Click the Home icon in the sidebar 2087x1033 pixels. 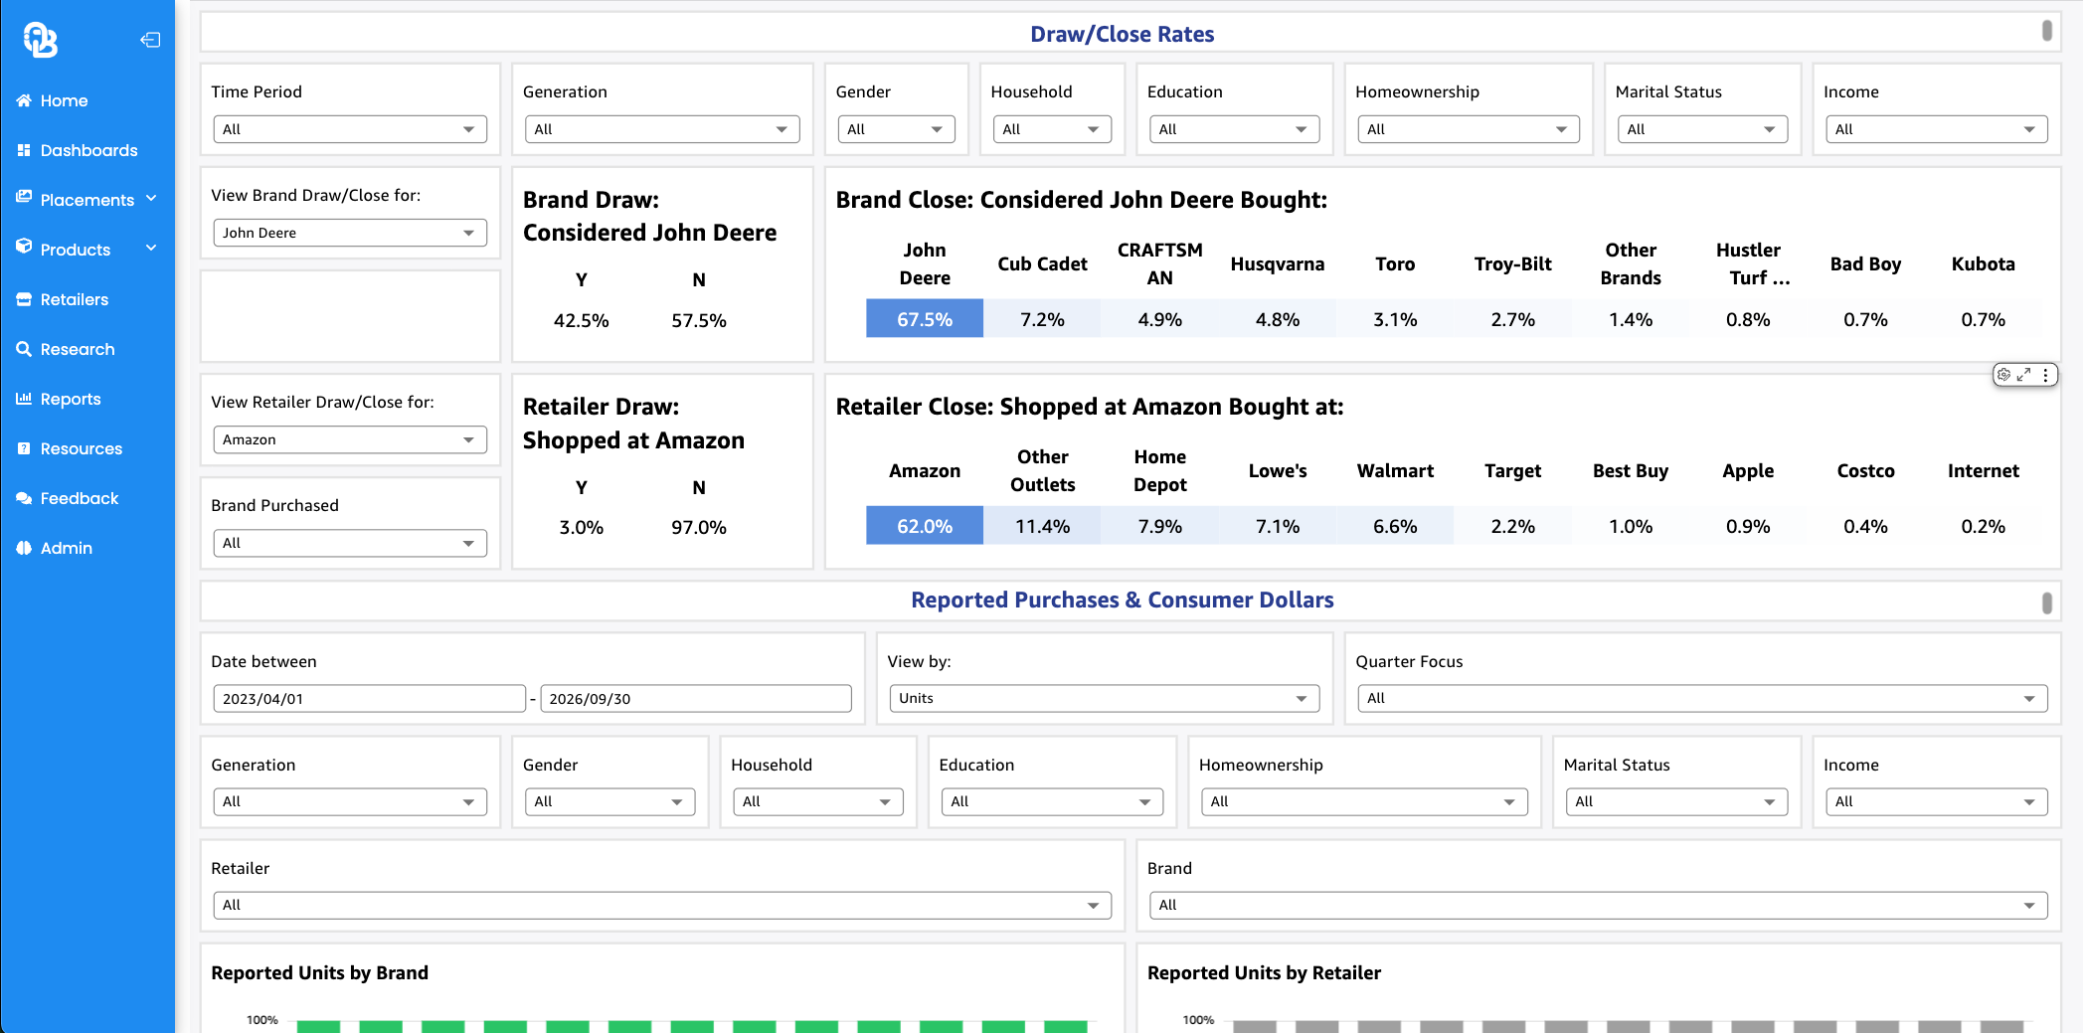[x=24, y=100]
